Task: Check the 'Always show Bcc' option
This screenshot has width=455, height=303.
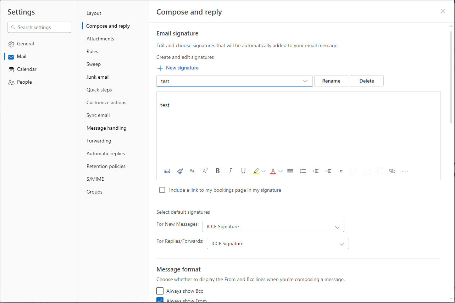Action: 160,291
